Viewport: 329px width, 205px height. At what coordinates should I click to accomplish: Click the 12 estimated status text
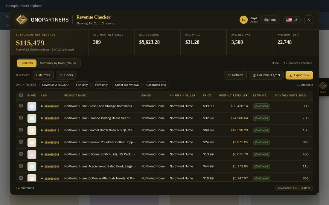click(25, 188)
